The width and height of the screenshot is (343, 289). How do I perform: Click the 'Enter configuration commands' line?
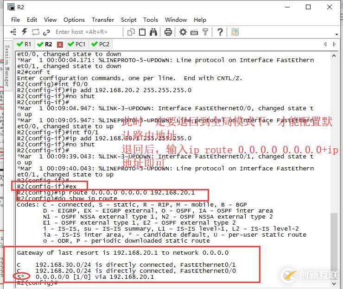pos(130,78)
